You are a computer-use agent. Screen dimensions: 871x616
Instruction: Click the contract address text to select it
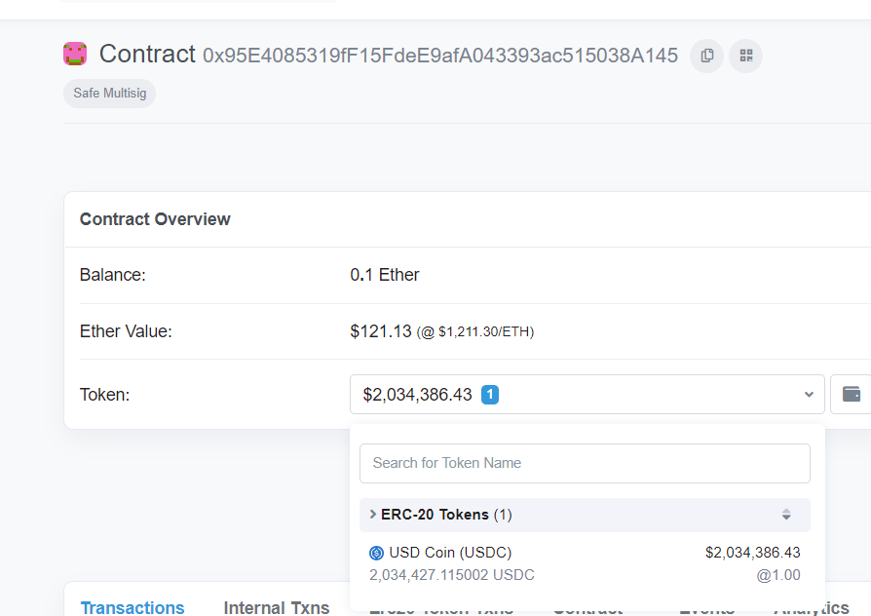point(438,56)
